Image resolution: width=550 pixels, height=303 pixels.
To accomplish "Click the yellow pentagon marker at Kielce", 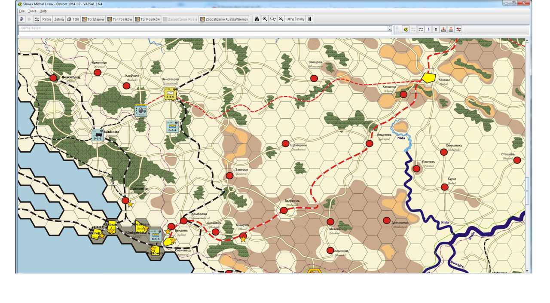I will (x=428, y=78).
